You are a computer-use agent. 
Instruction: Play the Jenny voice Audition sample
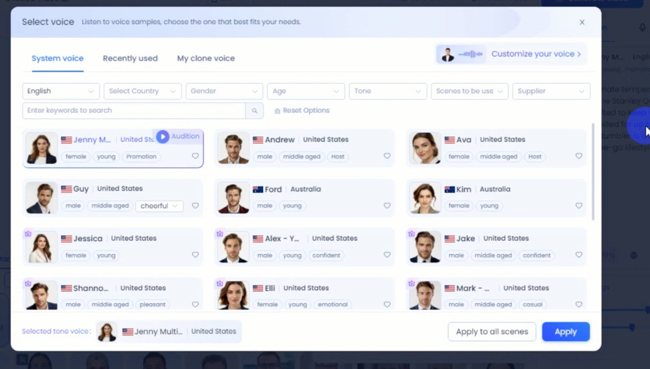pyautogui.click(x=163, y=136)
